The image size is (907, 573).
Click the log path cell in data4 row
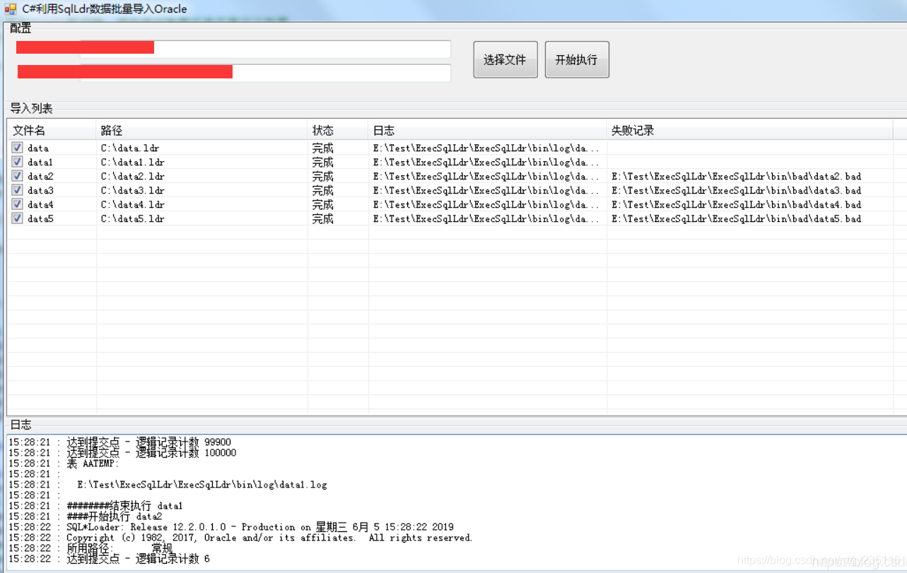(x=486, y=205)
